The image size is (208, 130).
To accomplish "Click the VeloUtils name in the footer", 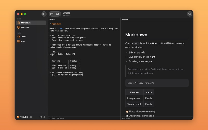I will (24, 117).
